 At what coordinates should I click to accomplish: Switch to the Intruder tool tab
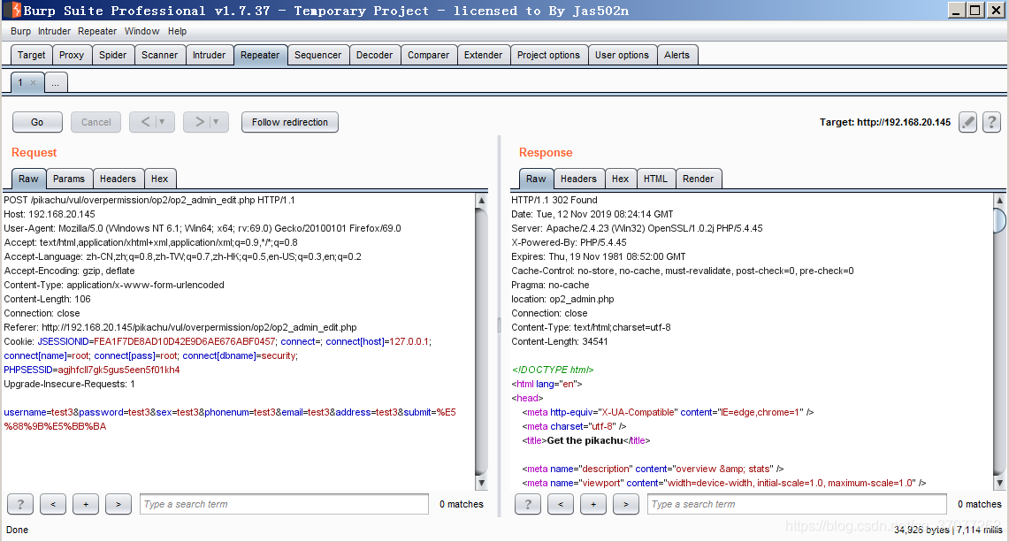click(x=209, y=55)
